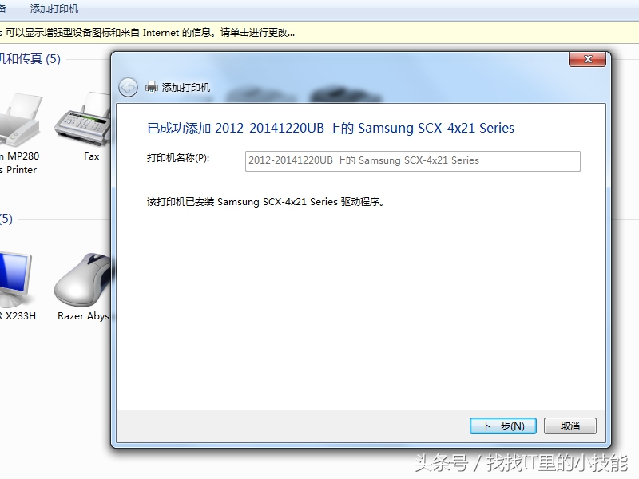Go back using the wizard's round arrow
This screenshot has height=479, width=639.
click(x=128, y=87)
